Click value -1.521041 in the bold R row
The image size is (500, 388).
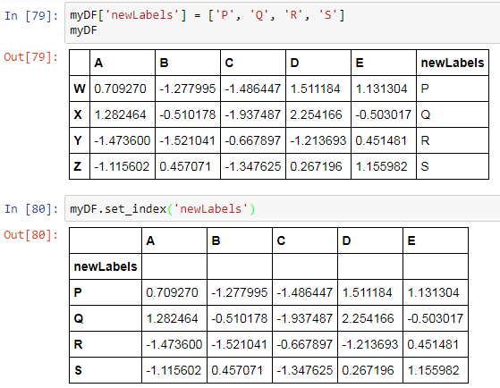pyautogui.click(x=239, y=344)
